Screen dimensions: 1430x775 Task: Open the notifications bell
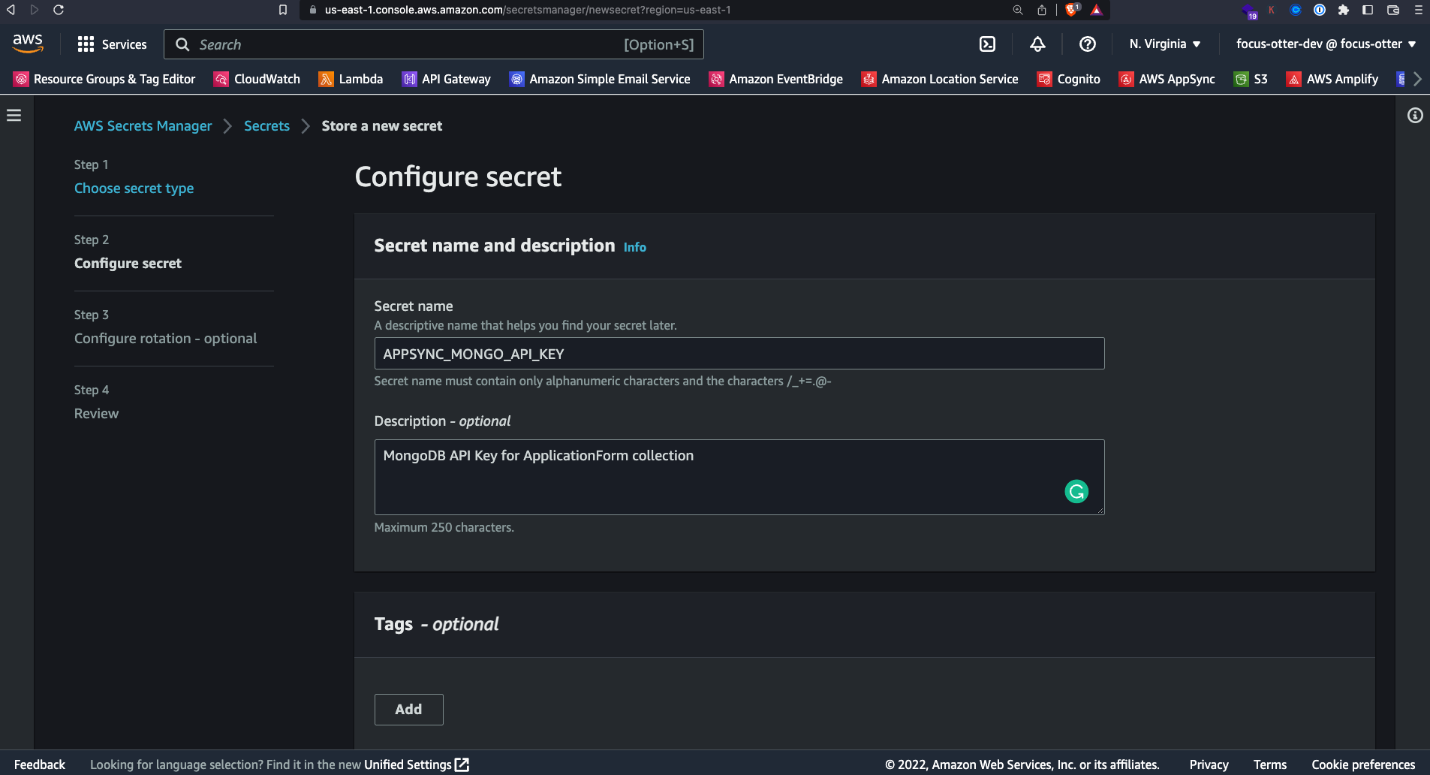[1037, 44]
